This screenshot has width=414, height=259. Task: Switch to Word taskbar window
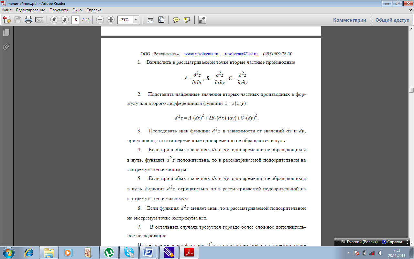pos(149,252)
